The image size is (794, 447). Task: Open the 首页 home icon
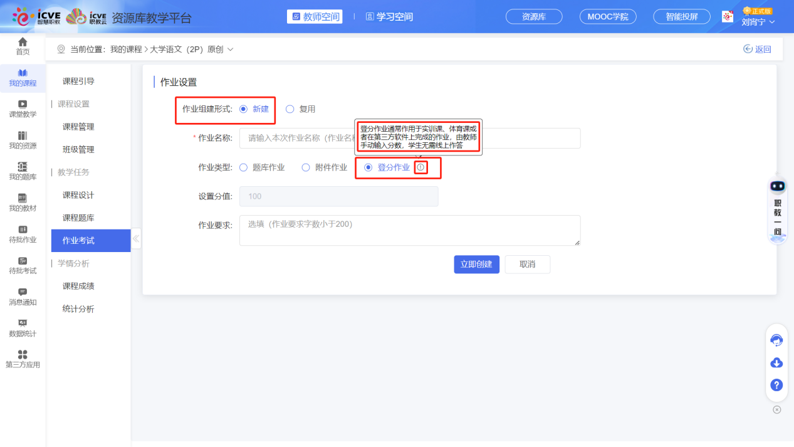23,46
